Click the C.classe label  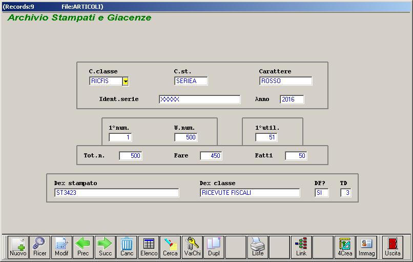[x=104, y=71]
